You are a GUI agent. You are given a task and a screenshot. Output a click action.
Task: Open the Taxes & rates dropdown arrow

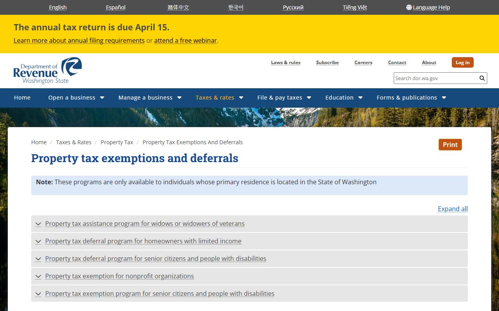241,98
